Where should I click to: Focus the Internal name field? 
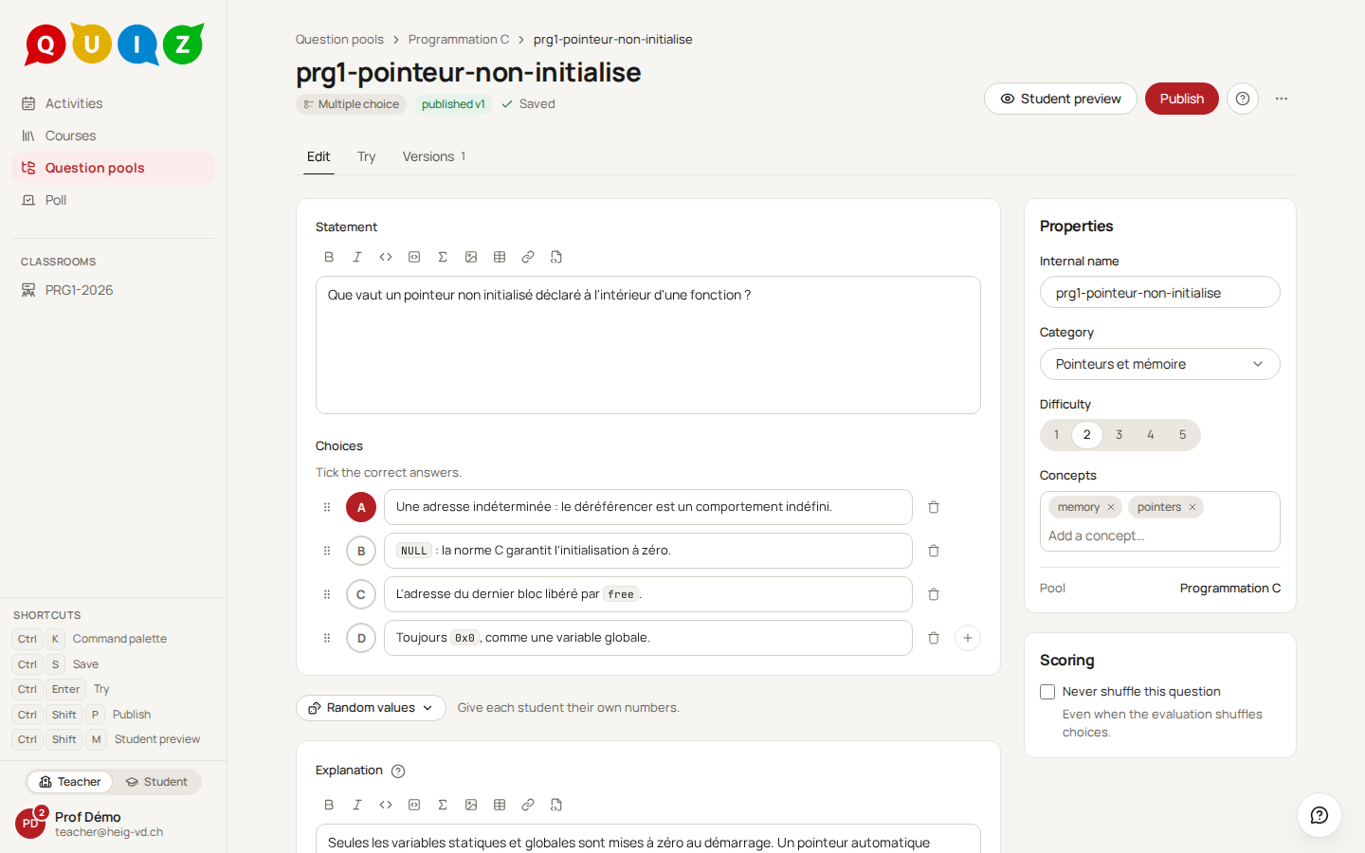(1160, 293)
